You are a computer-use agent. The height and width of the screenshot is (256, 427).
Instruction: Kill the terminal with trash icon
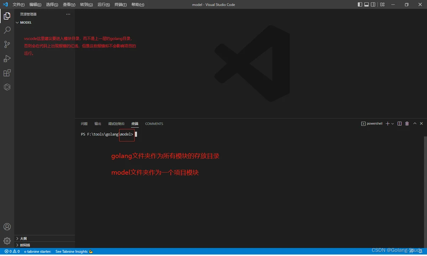coord(407,124)
